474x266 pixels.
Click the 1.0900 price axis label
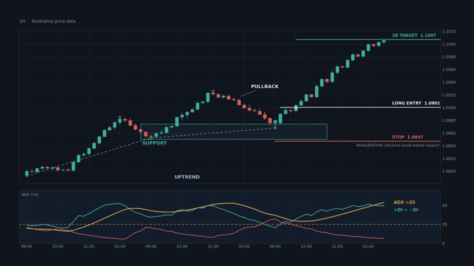(449, 108)
